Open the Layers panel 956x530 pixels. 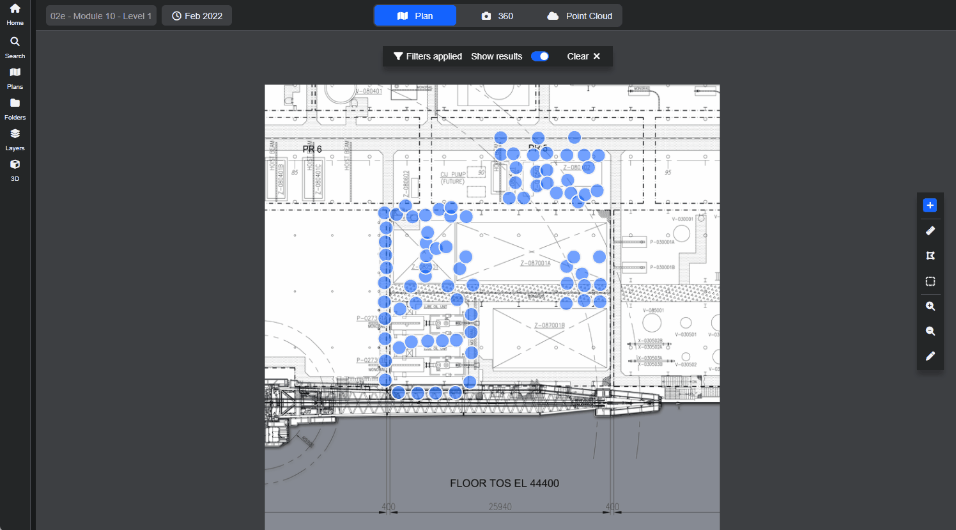click(15, 140)
